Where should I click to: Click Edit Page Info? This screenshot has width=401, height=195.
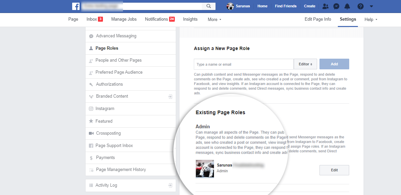click(x=318, y=19)
